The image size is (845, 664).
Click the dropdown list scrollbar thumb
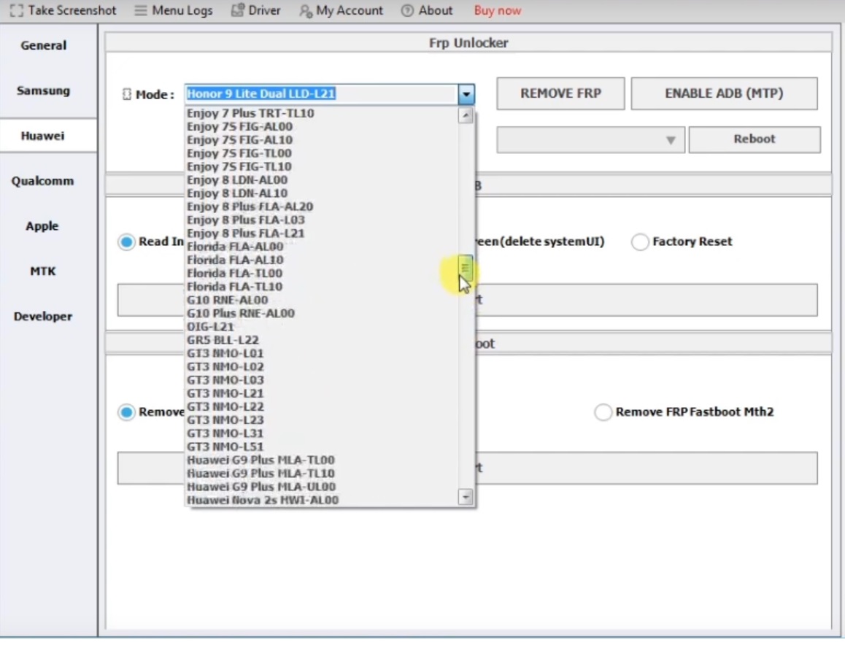click(x=466, y=268)
